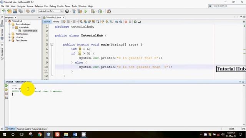Open the Navigate menu
The width and height of the screenshot is (246, 138).
(x=21, y=6)
